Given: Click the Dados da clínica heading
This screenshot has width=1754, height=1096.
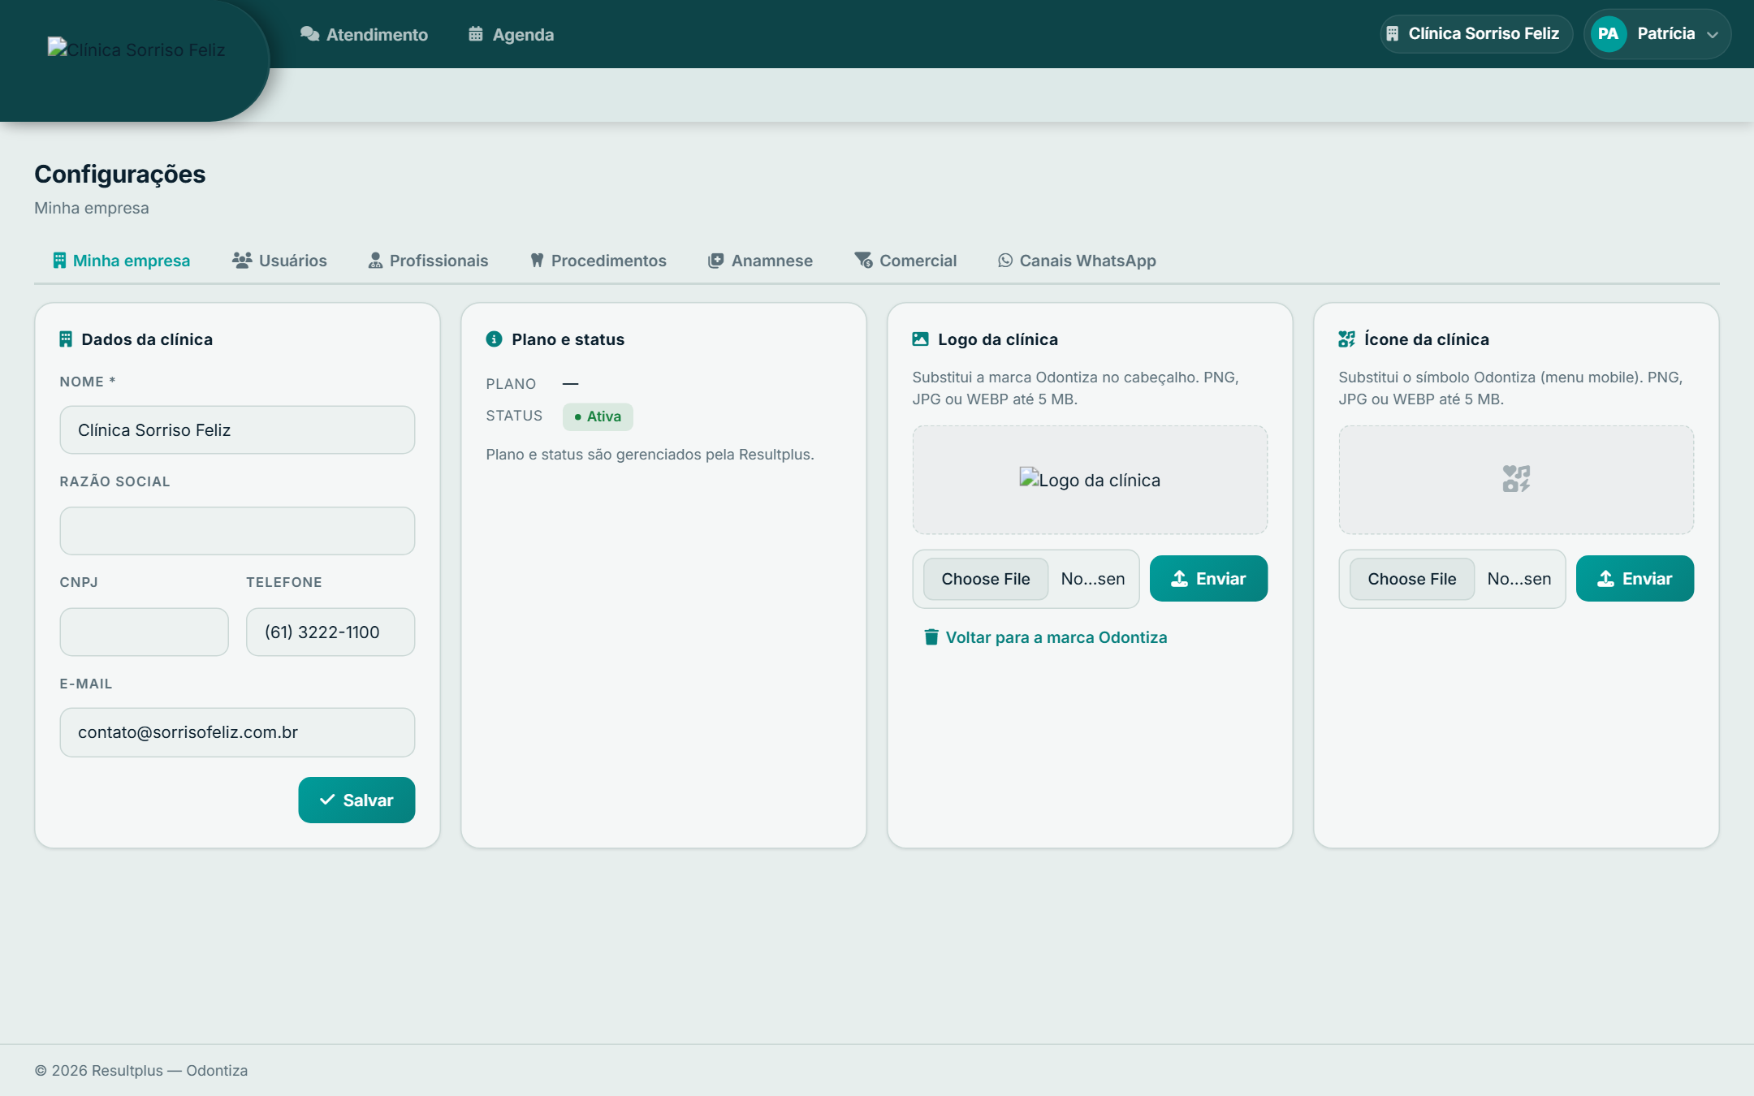Looking at the screenshot, I should [x=147, y=339].
